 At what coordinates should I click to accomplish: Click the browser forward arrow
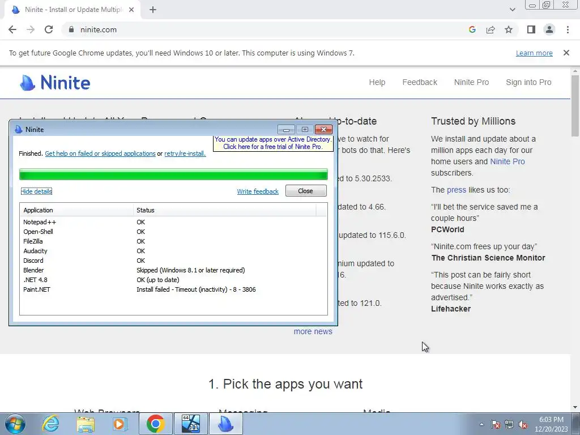click(31, 29)
